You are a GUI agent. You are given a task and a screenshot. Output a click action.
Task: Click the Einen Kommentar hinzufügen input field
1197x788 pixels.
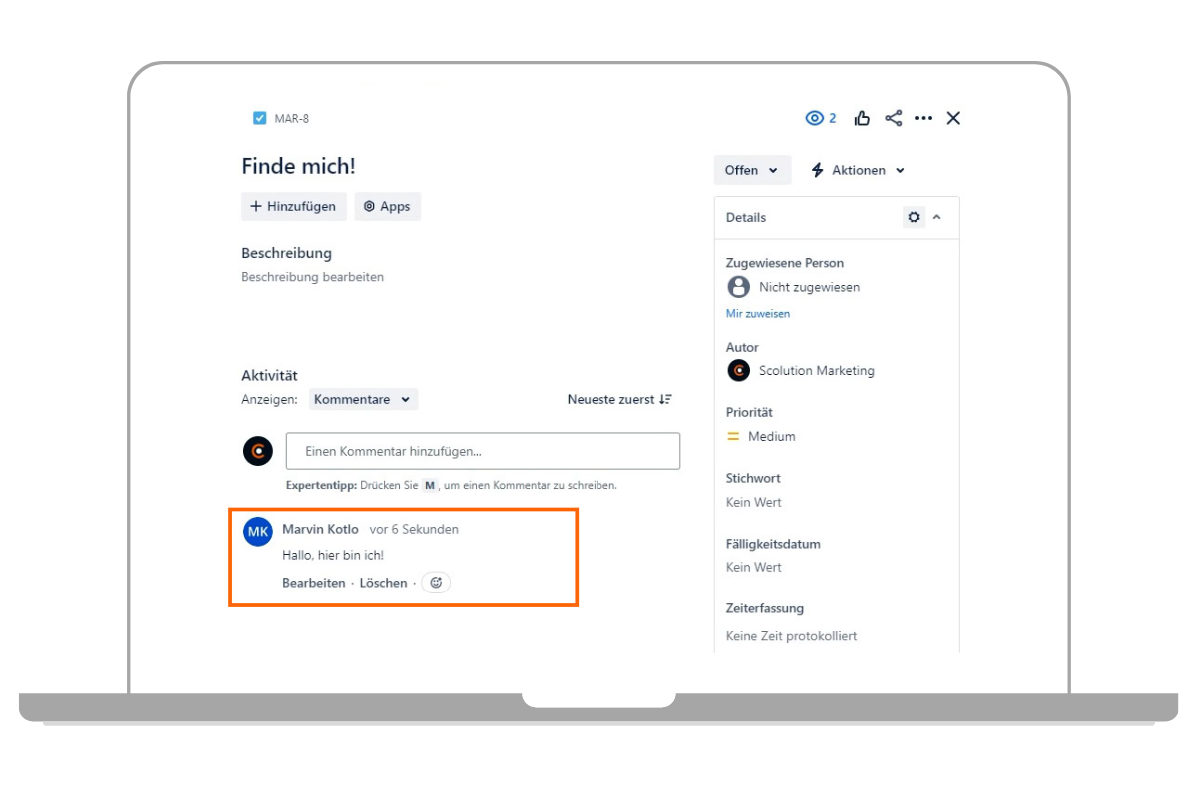click(x=483, y=451)
